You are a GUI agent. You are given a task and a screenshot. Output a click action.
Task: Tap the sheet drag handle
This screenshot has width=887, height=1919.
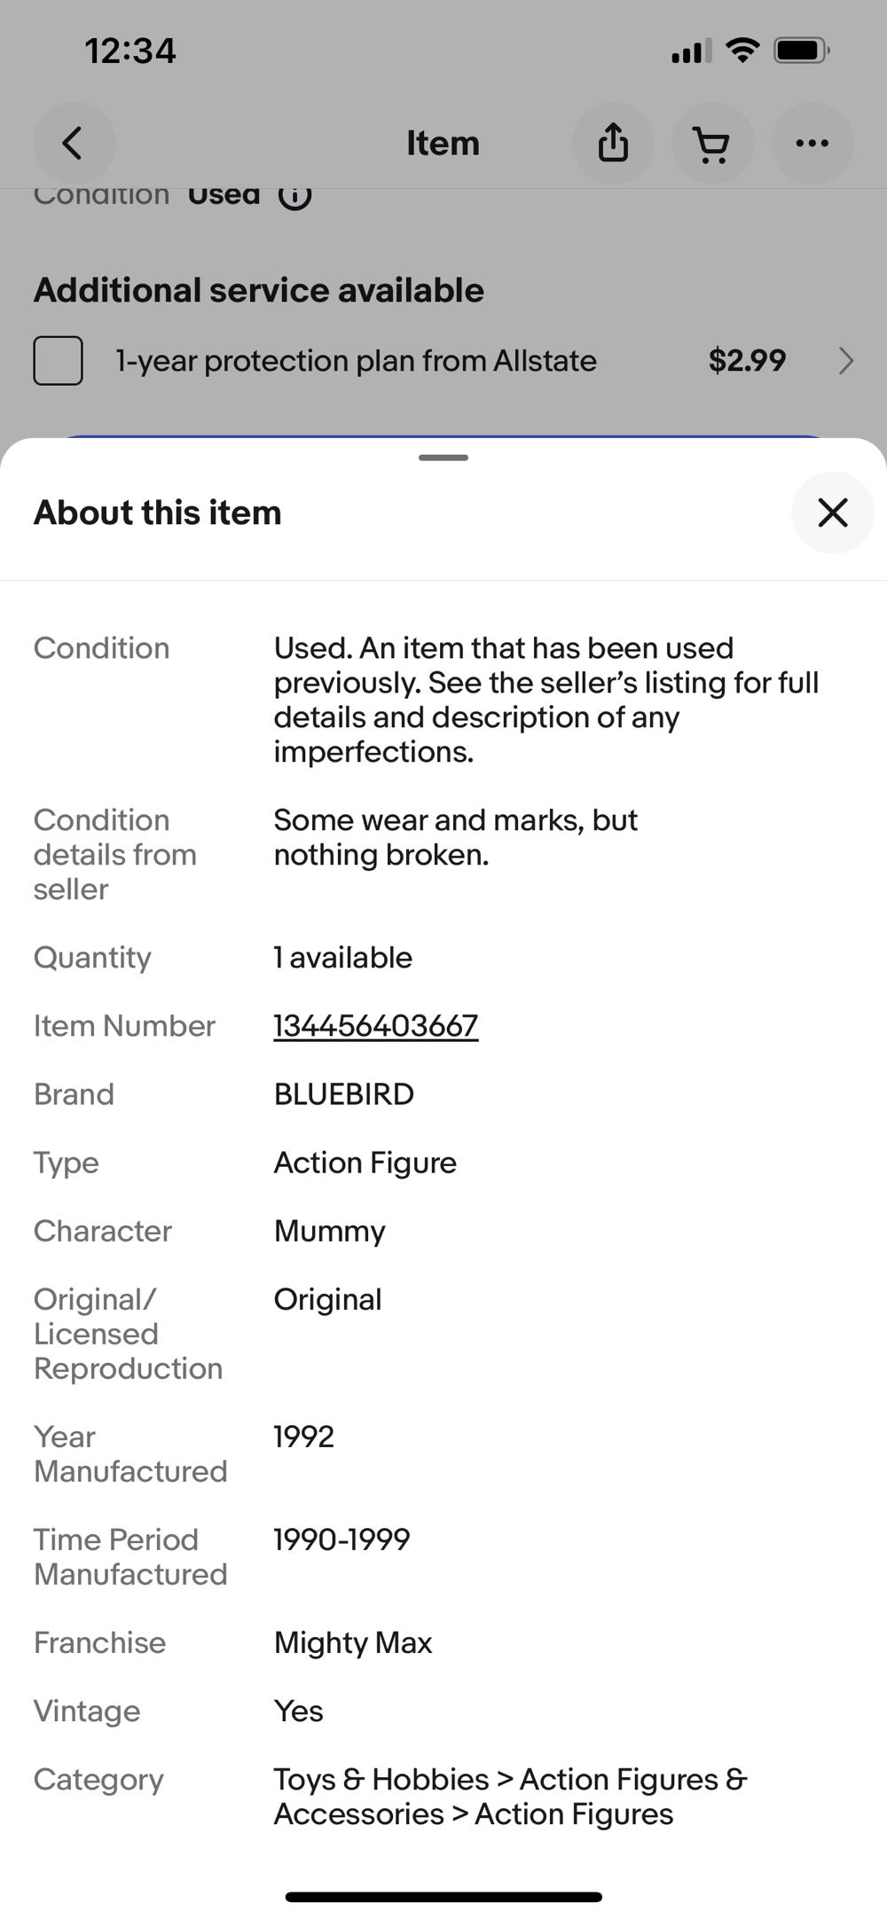pyautogui.click(x=443, y=458)
